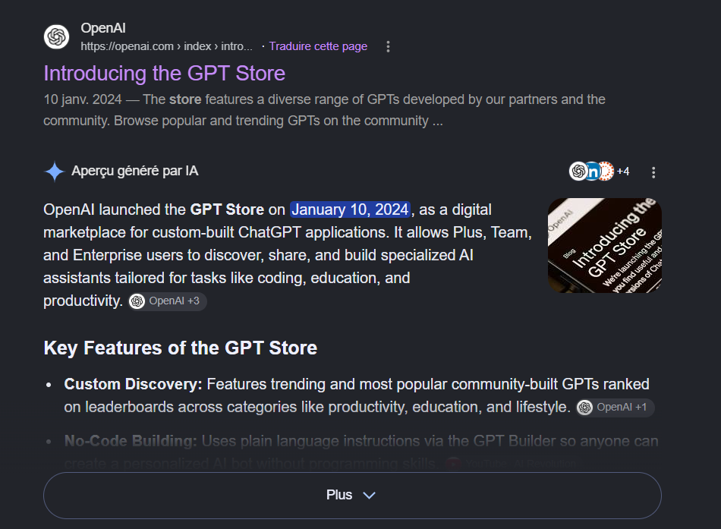The height and width of the screenshot is (529, 721).
Task: Click the No-Code Building bullet label
Action: click(131, 441)
